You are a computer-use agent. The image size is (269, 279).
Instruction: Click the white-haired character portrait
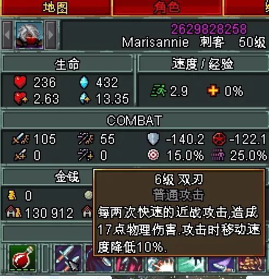coord(29,35)
